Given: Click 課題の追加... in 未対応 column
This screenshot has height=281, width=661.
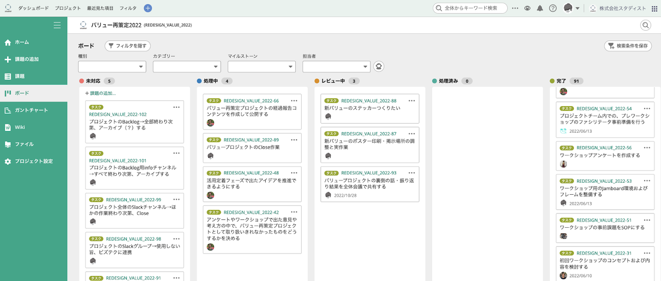Looking at the screenshot, I should tap(101, 93).
